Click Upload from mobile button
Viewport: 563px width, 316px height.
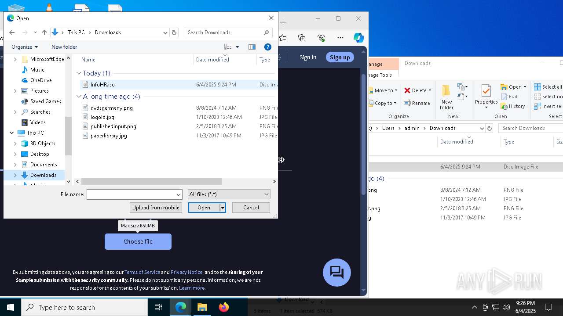[156, 208]
